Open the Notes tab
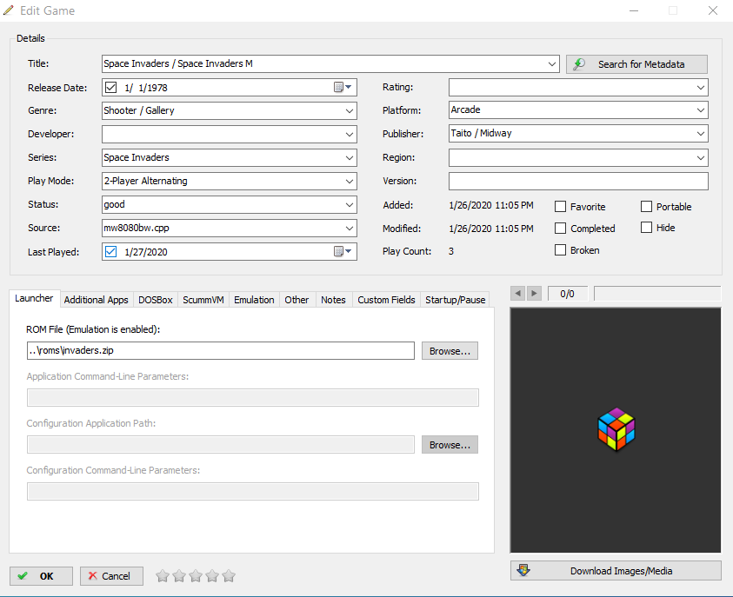 [333, 300]
